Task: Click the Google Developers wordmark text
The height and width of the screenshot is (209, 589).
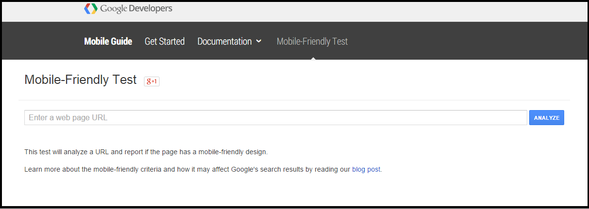Action: [136, 8]
